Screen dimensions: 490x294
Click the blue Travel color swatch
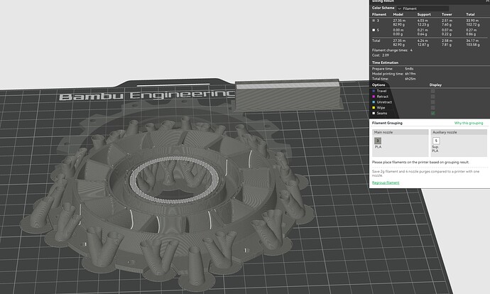pyautogui.click(x=374, y=91)
